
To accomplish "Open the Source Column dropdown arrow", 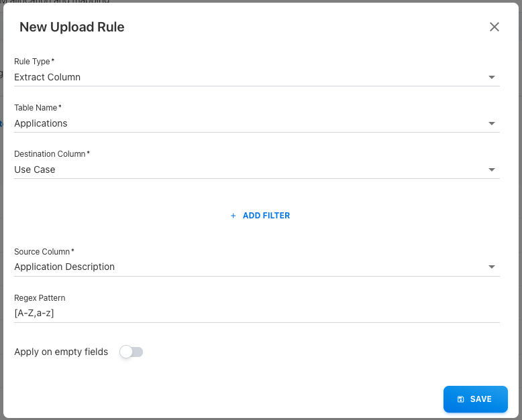I will (492, 267).
